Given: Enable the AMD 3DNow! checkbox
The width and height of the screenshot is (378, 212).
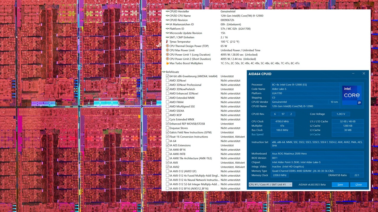Looking at the screenshot, I should click(167, 80).
